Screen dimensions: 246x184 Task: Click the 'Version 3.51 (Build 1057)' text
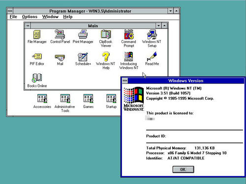coord(168,93)
